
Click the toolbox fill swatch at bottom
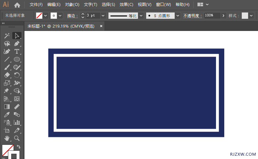6,149
